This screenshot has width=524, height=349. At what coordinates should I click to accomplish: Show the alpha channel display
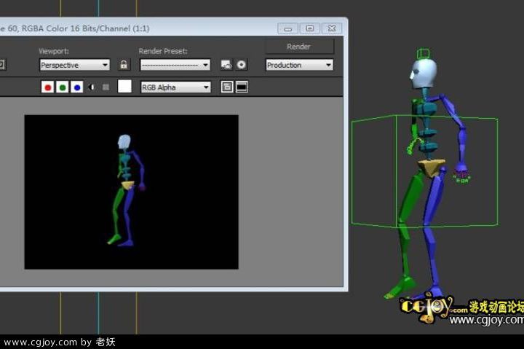(92, 87)
